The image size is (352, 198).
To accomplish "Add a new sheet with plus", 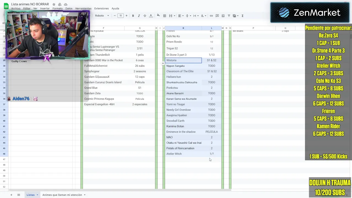I will pyautogui.click(x=11, y=195).
